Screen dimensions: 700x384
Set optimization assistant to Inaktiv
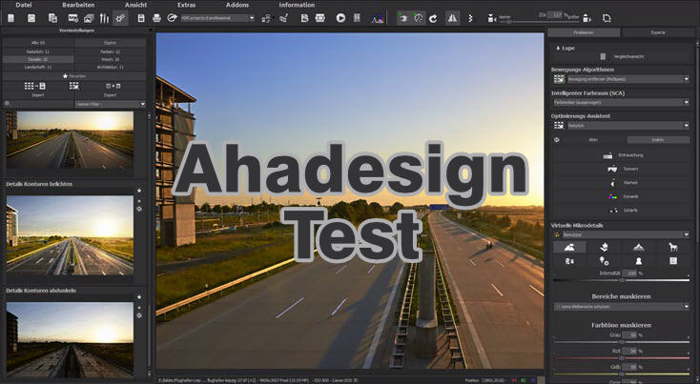658,140
